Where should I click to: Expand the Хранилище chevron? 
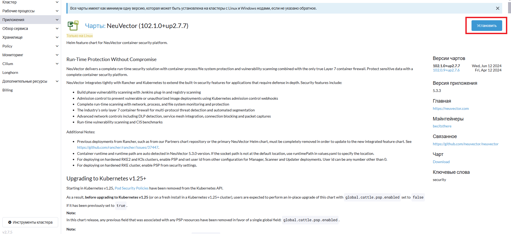57,37
